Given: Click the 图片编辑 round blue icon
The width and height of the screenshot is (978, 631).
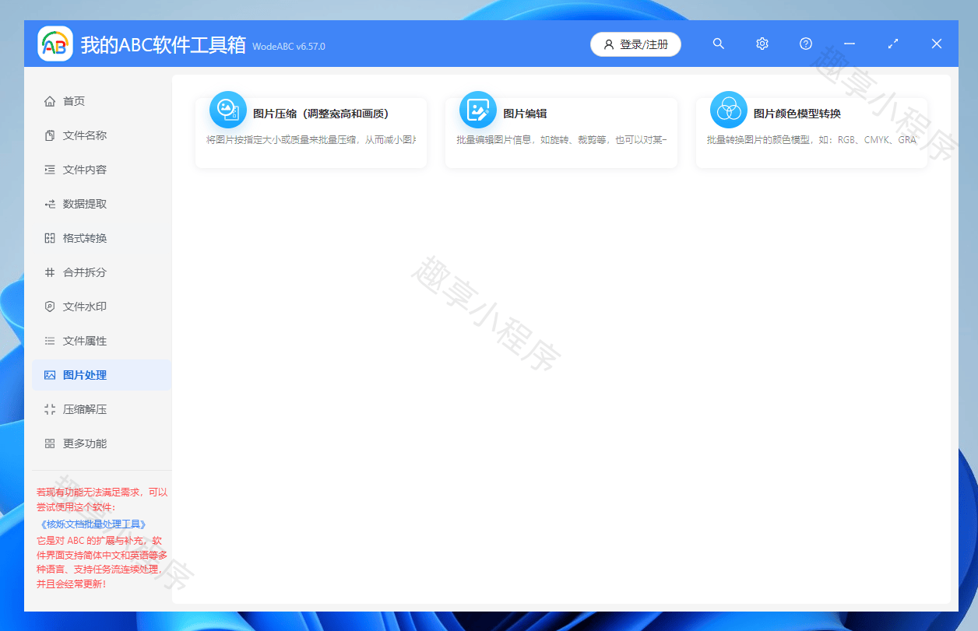Looking at the screenshot, I should point(478,110).
